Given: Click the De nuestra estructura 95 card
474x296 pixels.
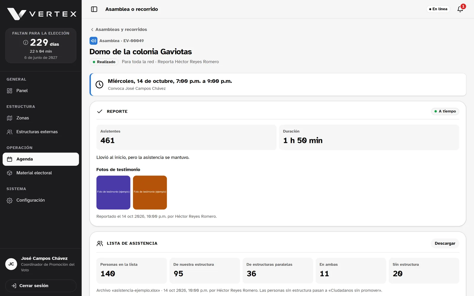Looking at the screenshot, I should (x=205, y=271).
